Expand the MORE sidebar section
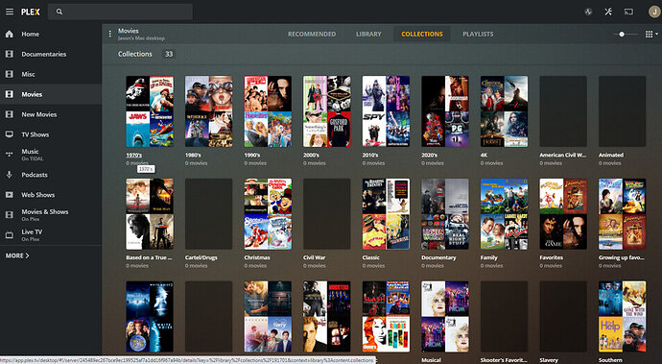The height and width of the screenshot is (364, 662). 17,255
